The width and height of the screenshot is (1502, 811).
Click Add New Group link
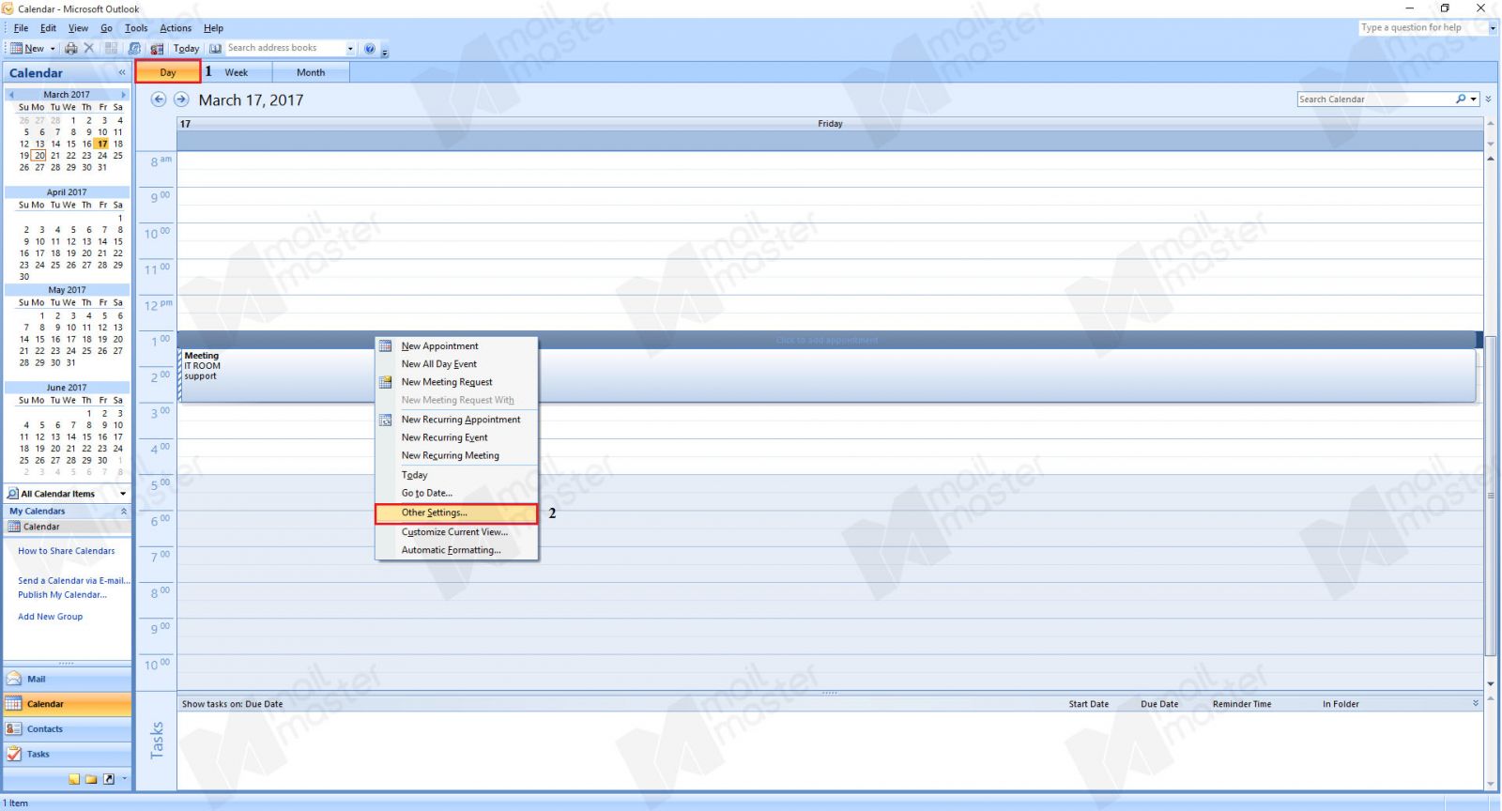tap(51, 617)
